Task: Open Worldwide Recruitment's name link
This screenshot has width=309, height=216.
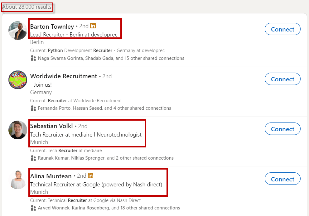Action: coord(64,76)
